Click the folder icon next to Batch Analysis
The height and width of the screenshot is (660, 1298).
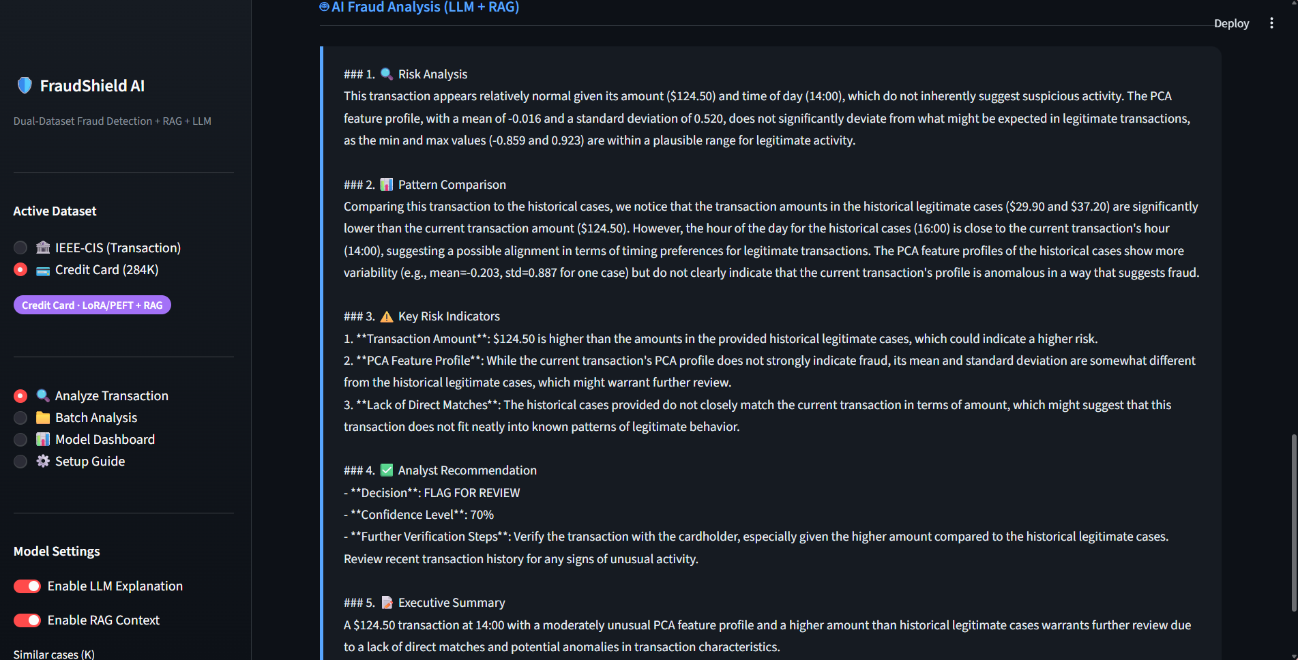43,417
